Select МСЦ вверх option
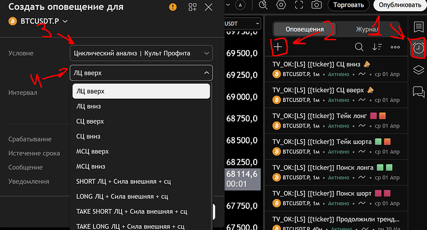Viewport: 427px width, 230px height. (141, 151)
